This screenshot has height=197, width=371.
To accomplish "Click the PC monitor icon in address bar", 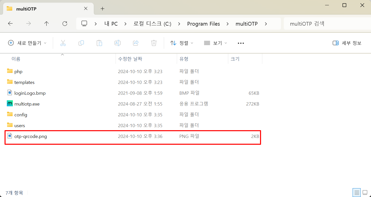I will tap(84, 24).
